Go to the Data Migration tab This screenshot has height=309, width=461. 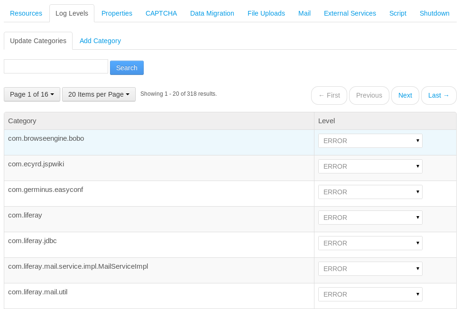pos(212,14)
